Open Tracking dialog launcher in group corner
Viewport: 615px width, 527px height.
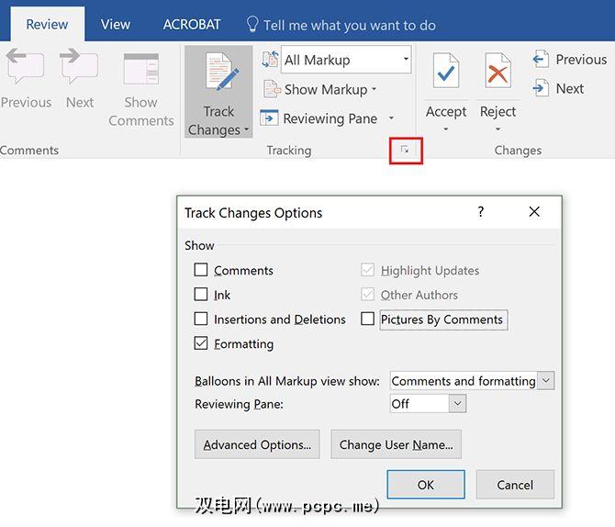pyautogui.click(x=405, y=150)
